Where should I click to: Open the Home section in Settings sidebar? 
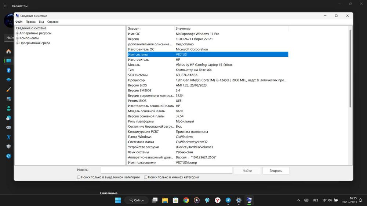[x=8, y=51]
